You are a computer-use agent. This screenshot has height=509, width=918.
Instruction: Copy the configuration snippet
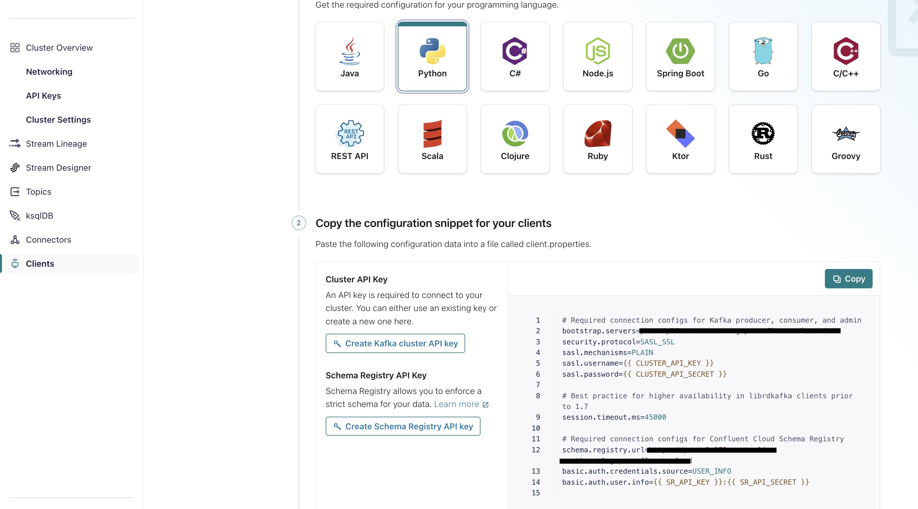click(x=848, y=279)
